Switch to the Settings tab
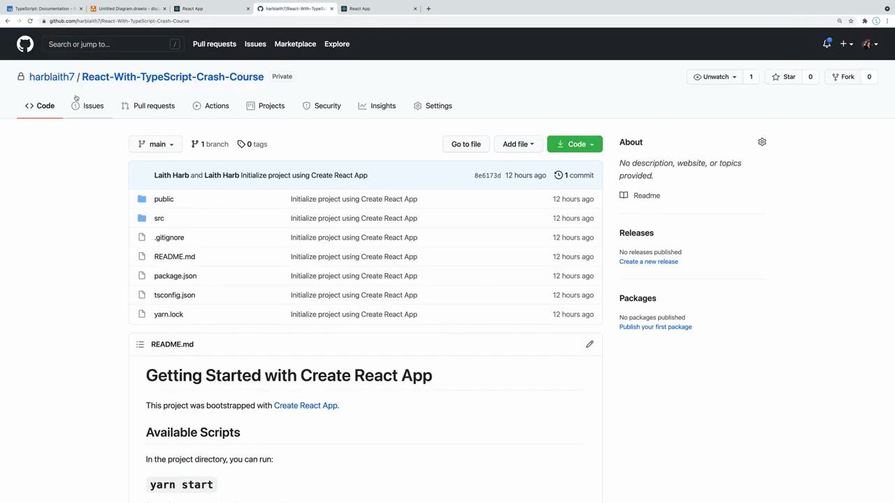This screenshot has width=895, height=503. tap(433, 105)
